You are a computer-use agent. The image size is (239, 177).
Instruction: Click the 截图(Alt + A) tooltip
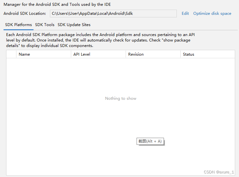(150, 141)
